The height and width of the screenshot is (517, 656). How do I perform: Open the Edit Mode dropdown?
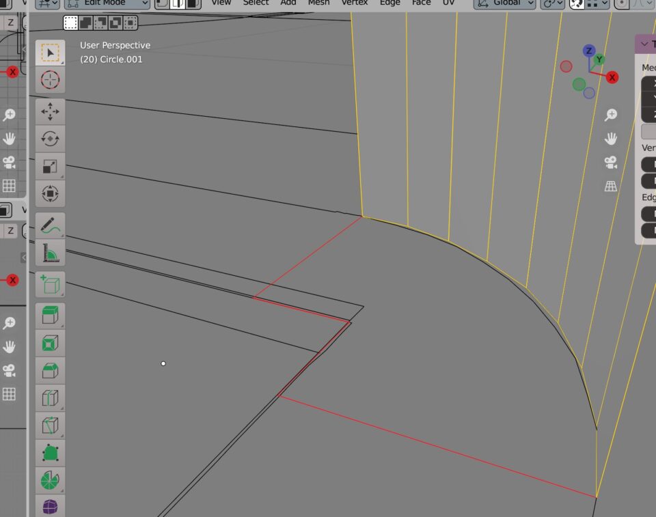click(106, 3)
